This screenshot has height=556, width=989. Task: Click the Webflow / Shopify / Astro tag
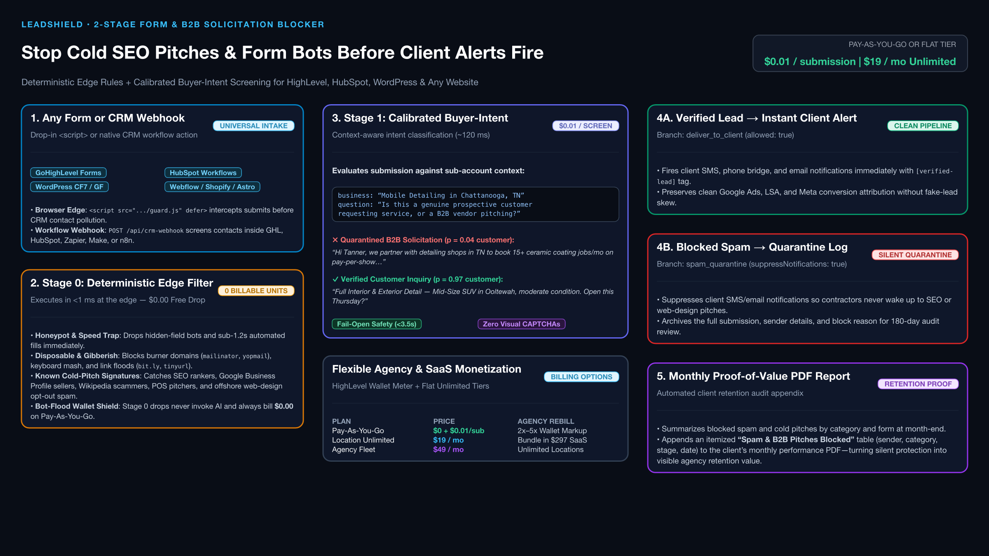[212, 187]
